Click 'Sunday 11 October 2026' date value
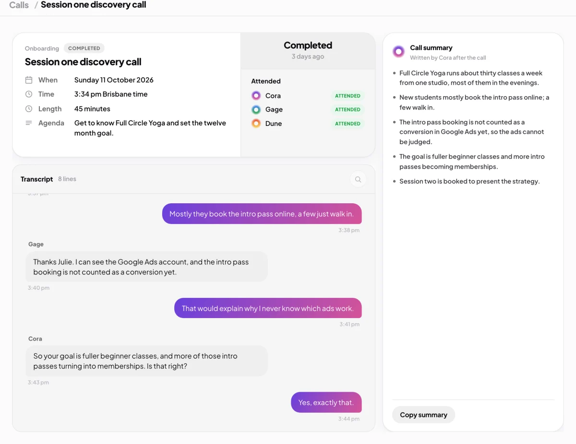This screenshot has height=444, width=576. 114,80
